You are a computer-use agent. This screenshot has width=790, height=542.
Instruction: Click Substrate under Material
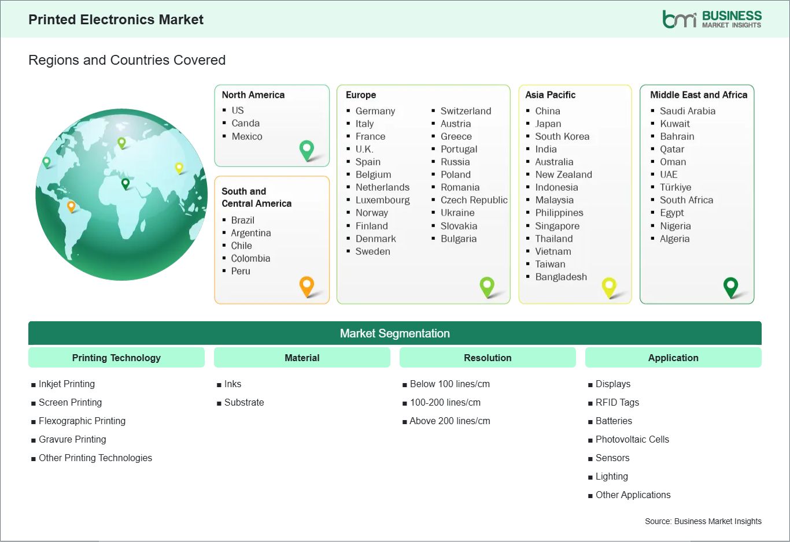244,402
